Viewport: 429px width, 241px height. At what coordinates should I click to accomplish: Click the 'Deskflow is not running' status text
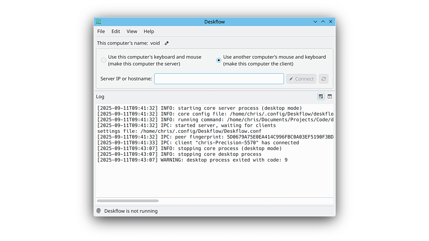[131, 211]
